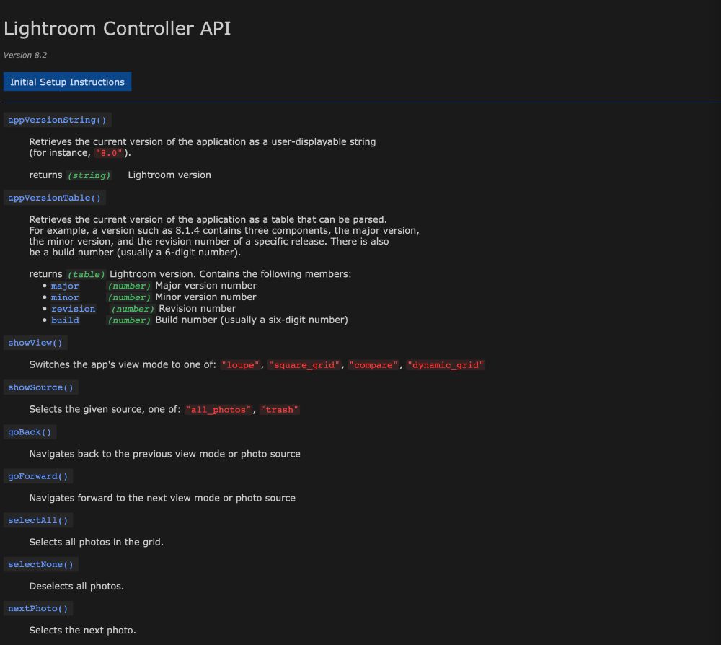Click the (number) type beside build
Viewport: 721px width, 645px height.
coord(129,320)
